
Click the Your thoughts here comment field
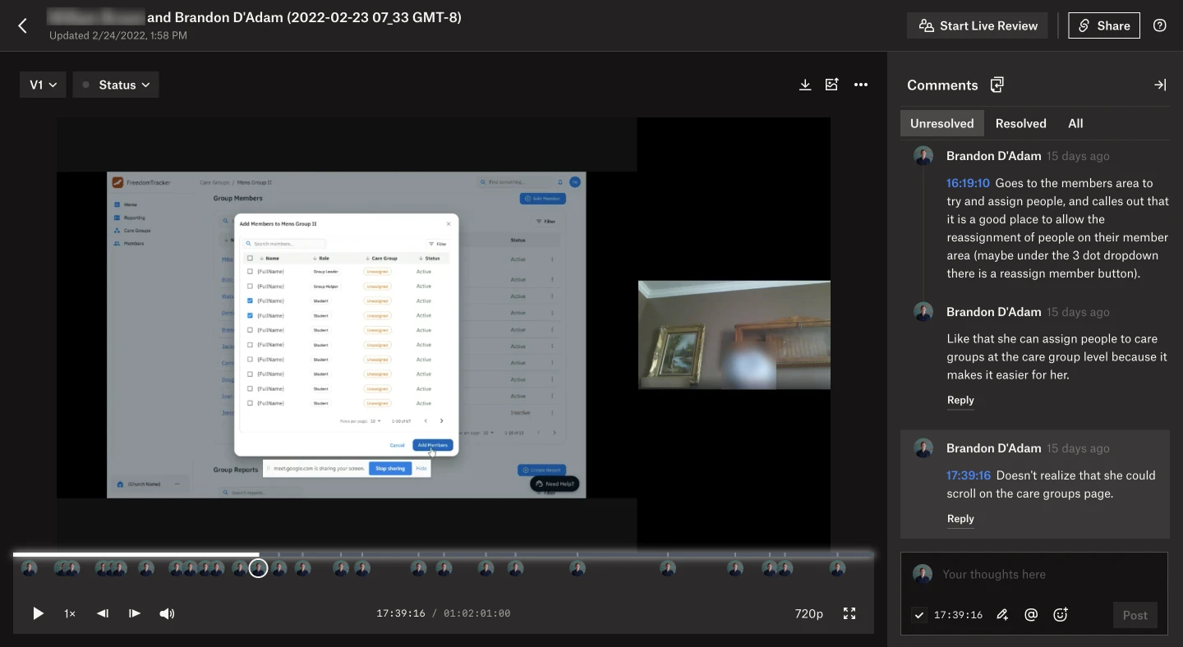pos(994,574)
